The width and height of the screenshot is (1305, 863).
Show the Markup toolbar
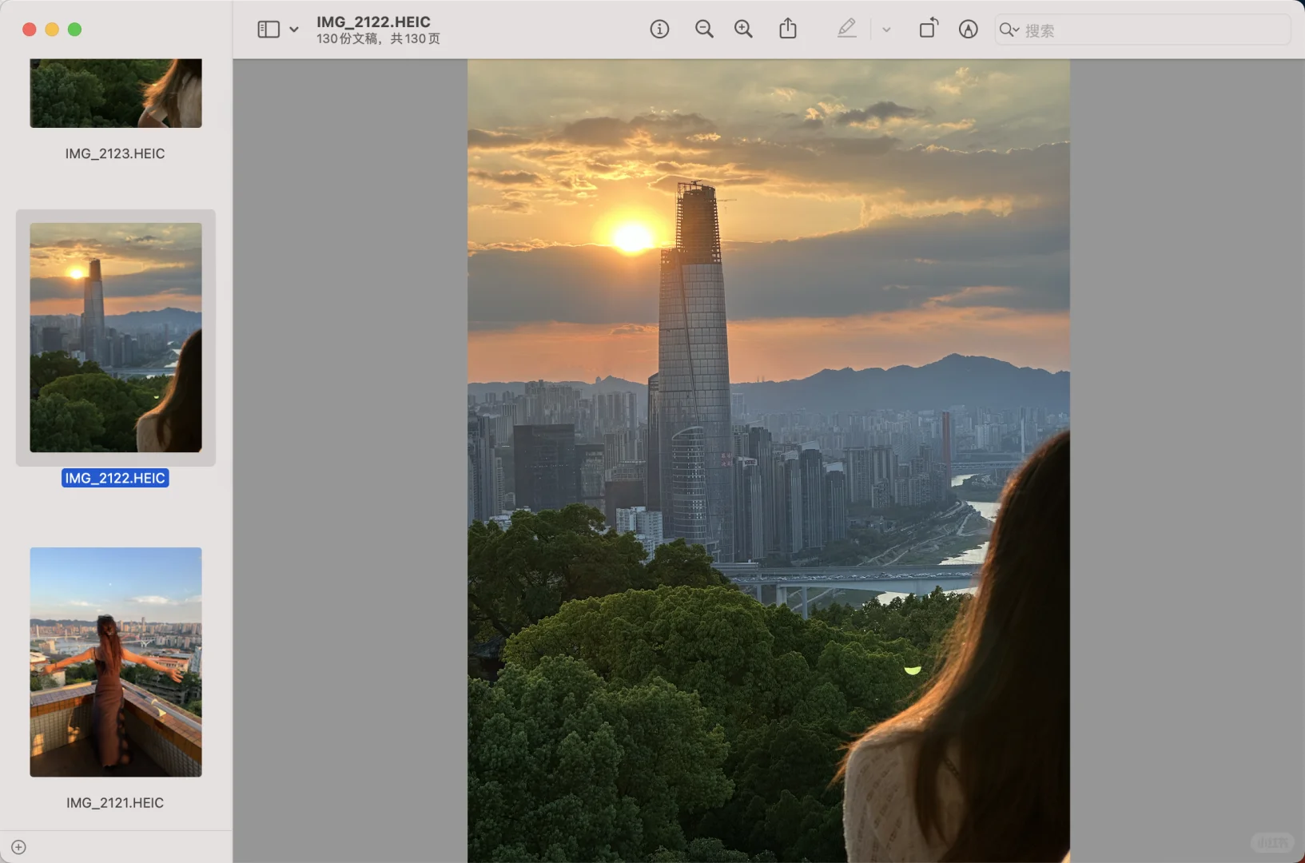(969, 30)
